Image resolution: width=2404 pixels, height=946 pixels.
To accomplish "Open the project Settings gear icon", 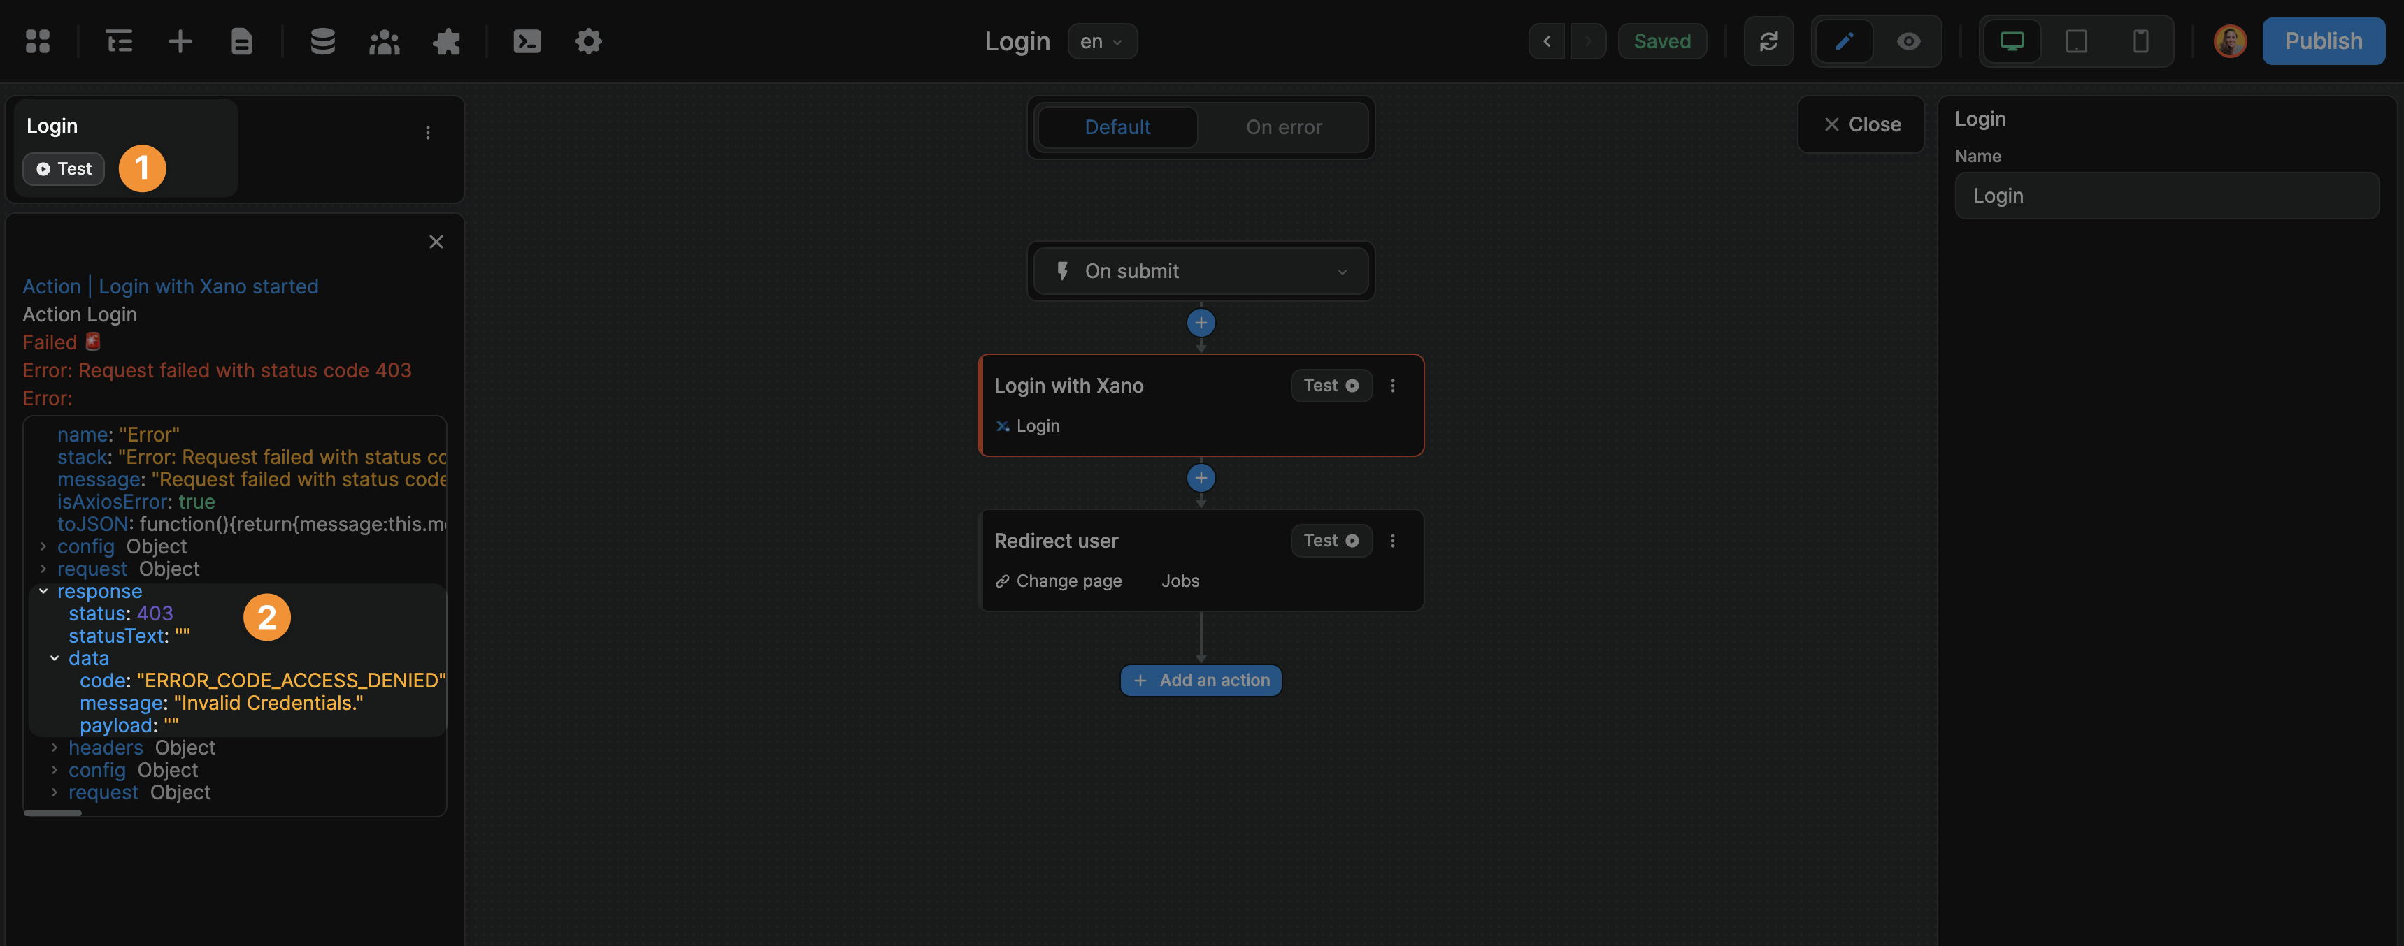I will [588, 41].
